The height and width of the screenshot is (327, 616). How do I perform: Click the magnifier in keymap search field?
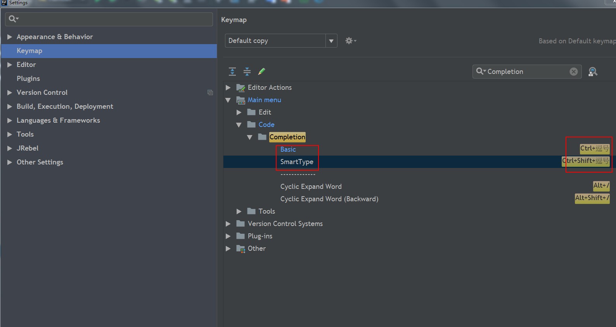[x=481, y=71]
